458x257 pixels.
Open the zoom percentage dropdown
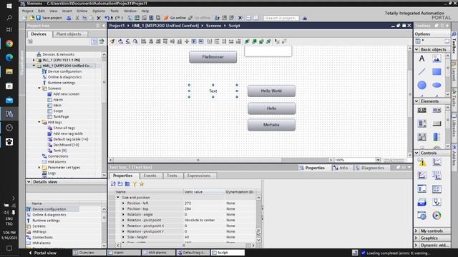click(378, 160)
